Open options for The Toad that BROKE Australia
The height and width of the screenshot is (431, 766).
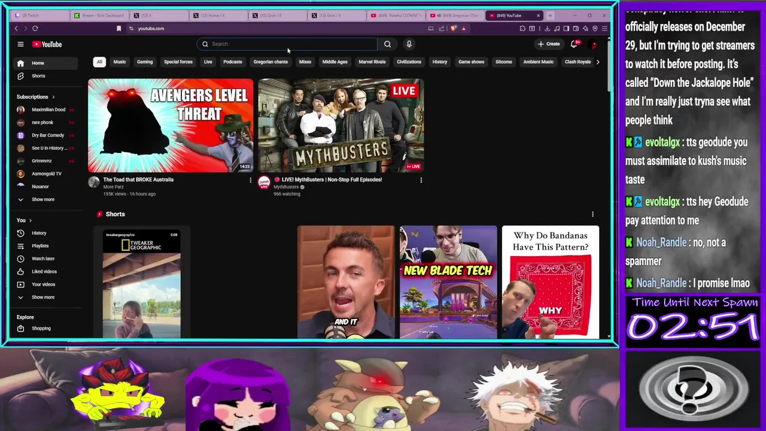tap(250, 180)
